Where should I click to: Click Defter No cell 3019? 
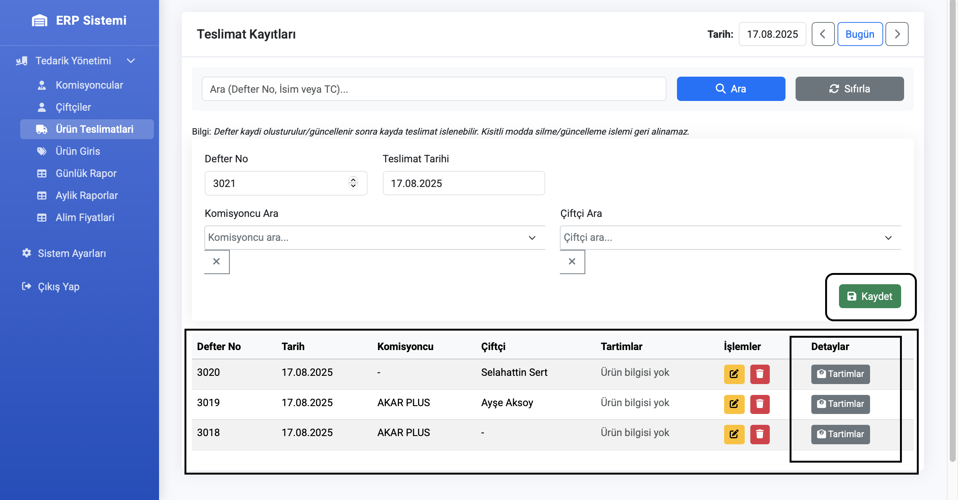pyautogui.click(x=208, y=403)
